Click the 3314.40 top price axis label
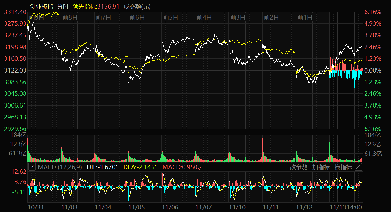Screen dimensions: 391x212 (x=15, y=12)
